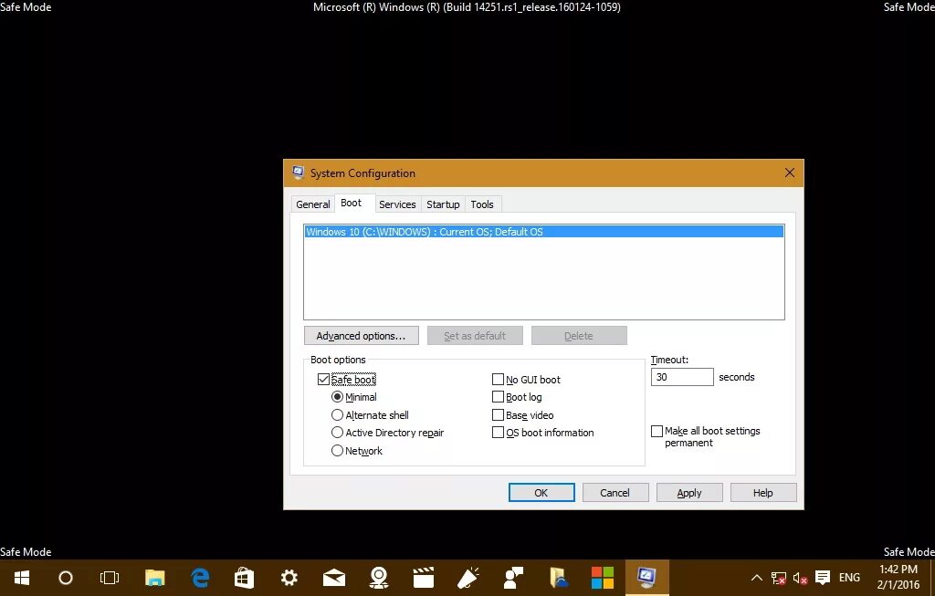The height and width of the screenshot is (596, 935).
Task: Open the colorful four-squares app icon
Action: click(603, 578)
